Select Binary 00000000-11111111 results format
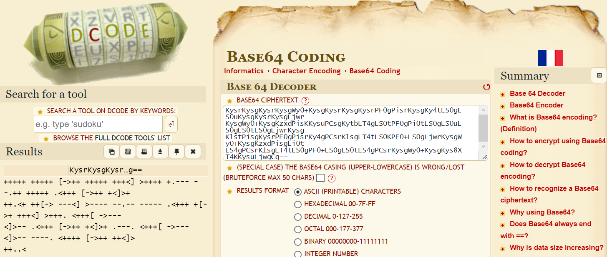 point(298,242)
